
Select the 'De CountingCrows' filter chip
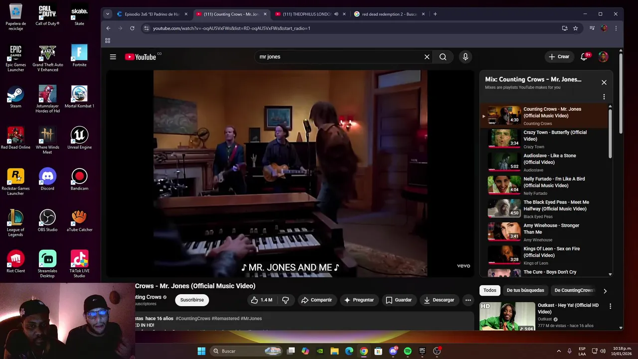pos(574,290)
